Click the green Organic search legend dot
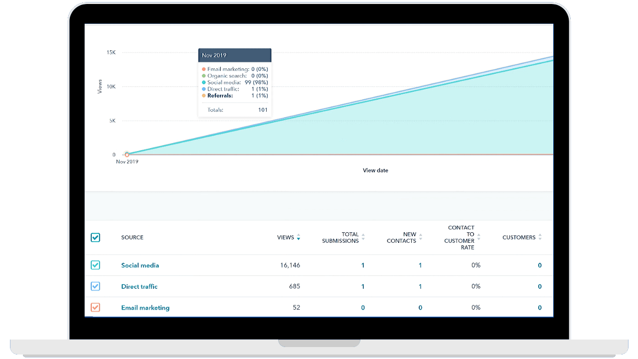This screenshot has height=359, width=638. click(x=203, y=76)
